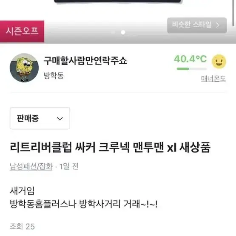Image resolution: width=236 pixels, height=236 pixels.
Task: Click the green manner temperature bar
Action: click(x=192, y=69)
